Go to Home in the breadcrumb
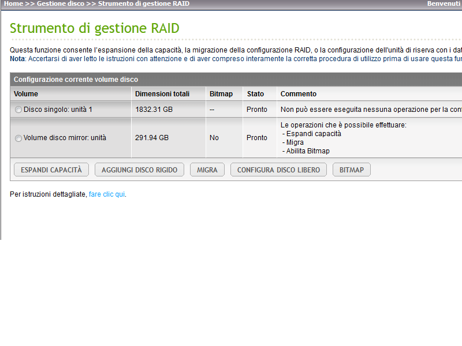 pyautogui.click(x=13, y=3)
